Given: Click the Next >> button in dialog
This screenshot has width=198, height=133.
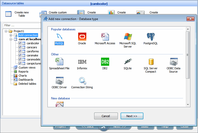Looking at the screenshot, I should click(x=131, y=116).
